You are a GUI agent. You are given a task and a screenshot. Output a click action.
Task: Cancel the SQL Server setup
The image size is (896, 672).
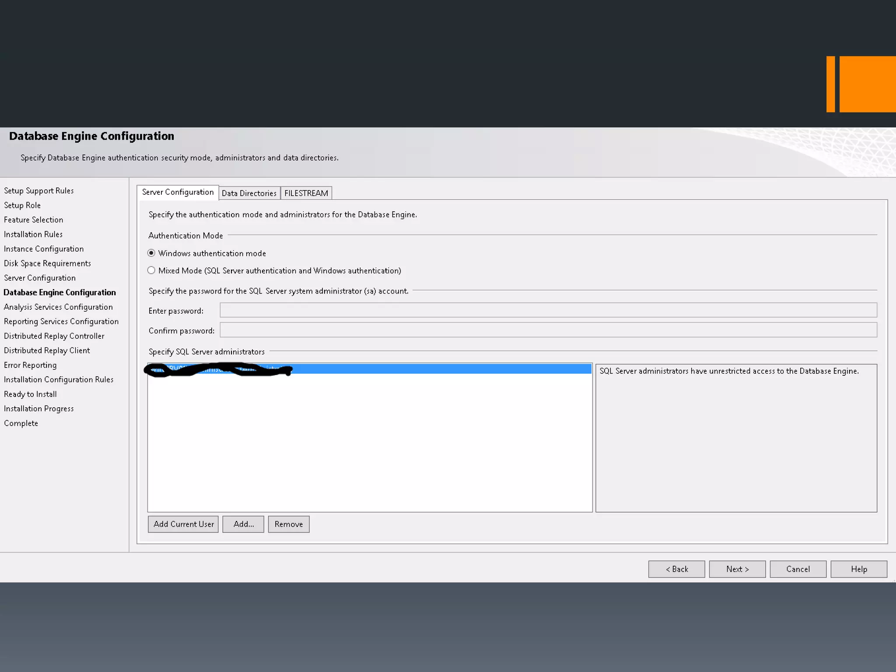coord(798,569)
